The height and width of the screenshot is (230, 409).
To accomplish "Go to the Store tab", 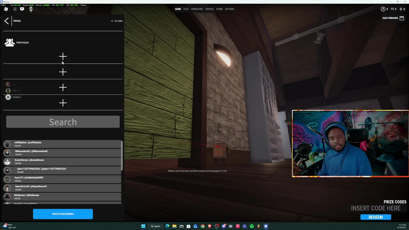I will [219, 9].
